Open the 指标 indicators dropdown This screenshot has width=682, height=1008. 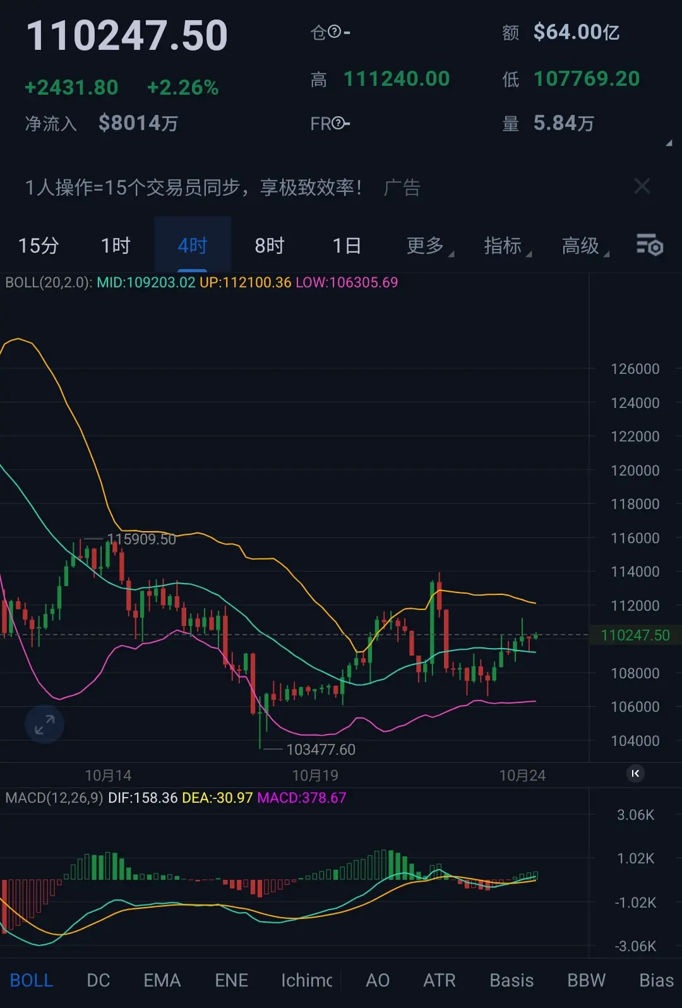(507, 245)
